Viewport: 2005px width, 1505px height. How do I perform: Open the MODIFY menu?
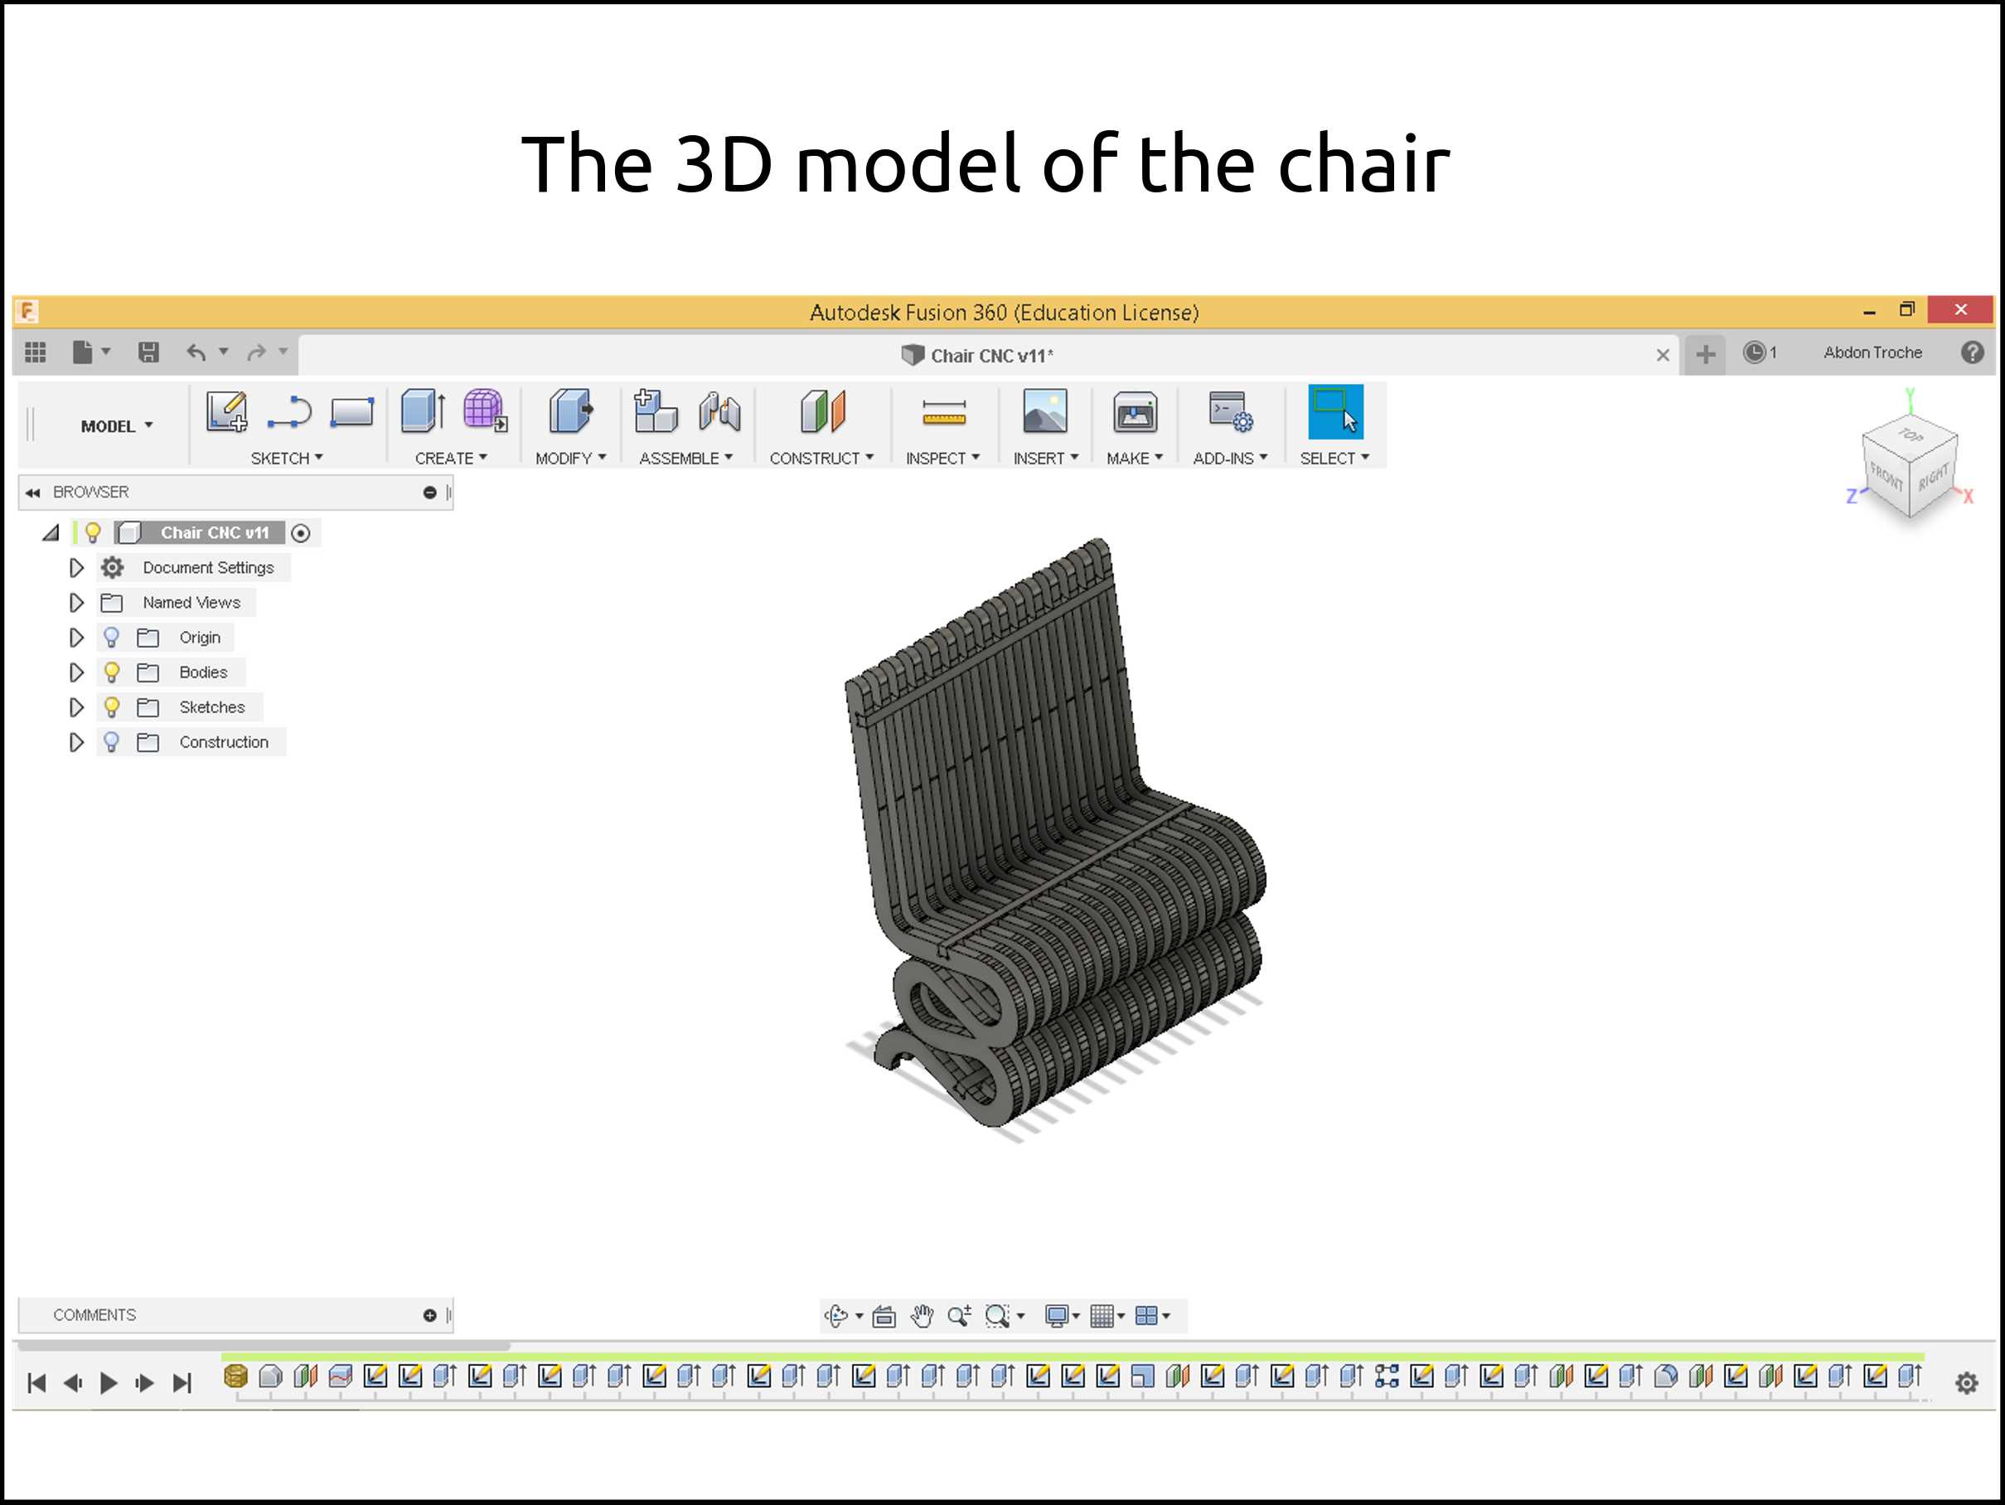(x=570, y=458)
